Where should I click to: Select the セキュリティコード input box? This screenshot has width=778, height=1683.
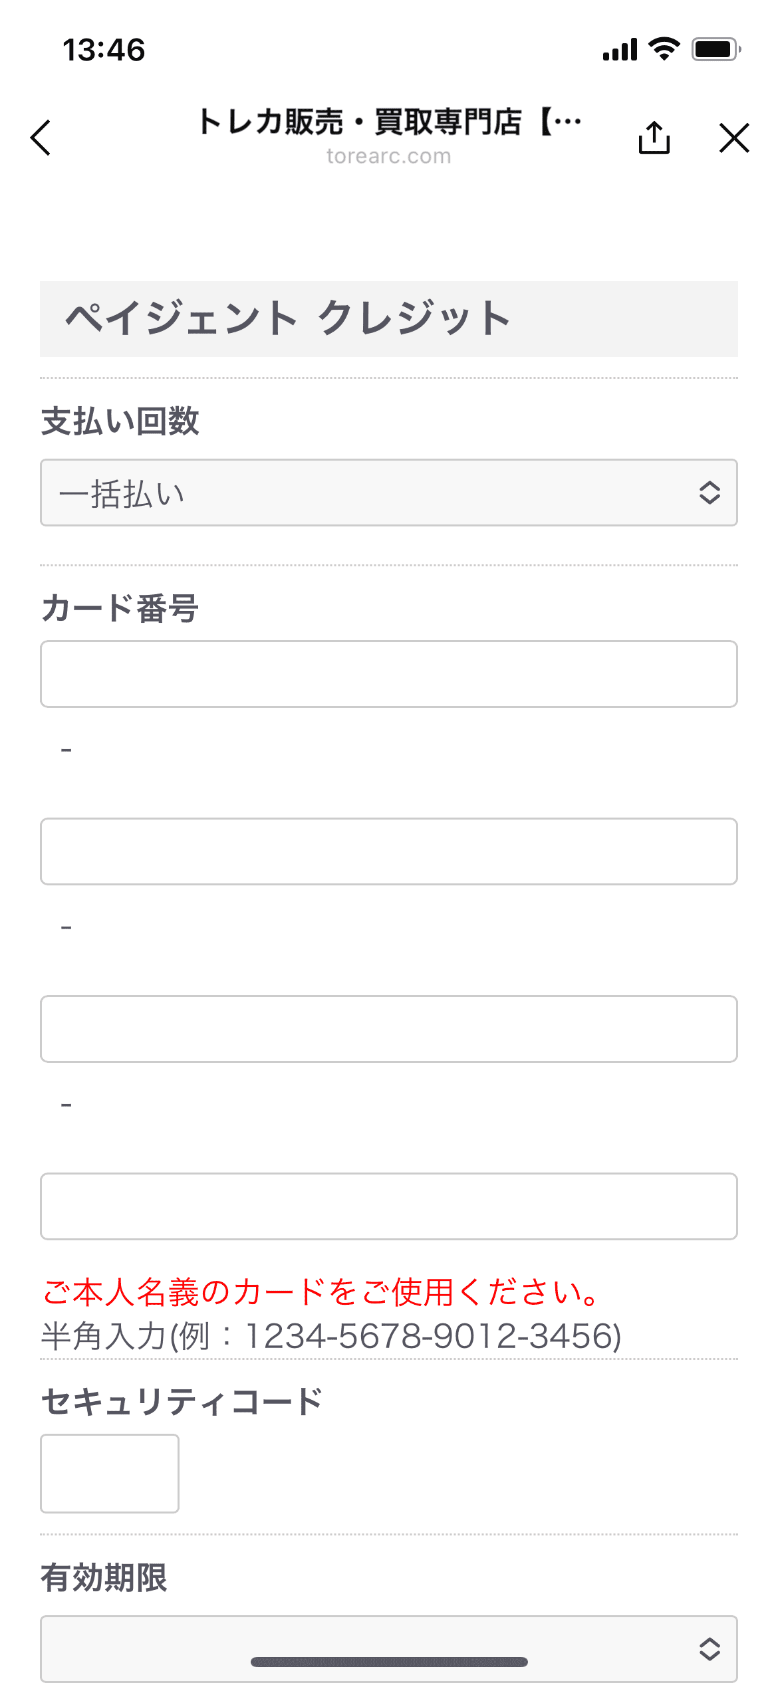tap(110, 1473)
